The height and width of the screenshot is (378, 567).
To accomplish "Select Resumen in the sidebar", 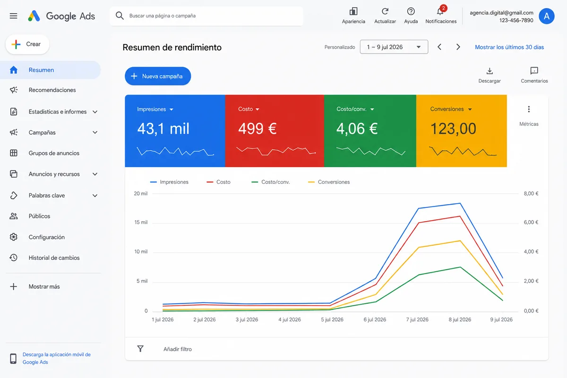I will (x=51, y=70).
